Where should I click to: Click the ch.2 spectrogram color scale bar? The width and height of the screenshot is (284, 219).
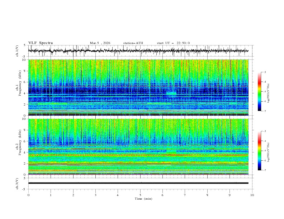click(259, 151)
